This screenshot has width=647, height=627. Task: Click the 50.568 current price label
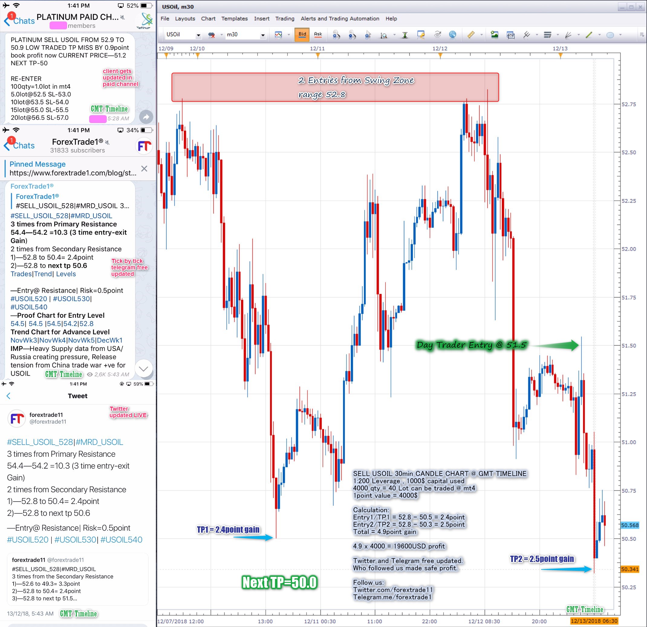[630, 525]
